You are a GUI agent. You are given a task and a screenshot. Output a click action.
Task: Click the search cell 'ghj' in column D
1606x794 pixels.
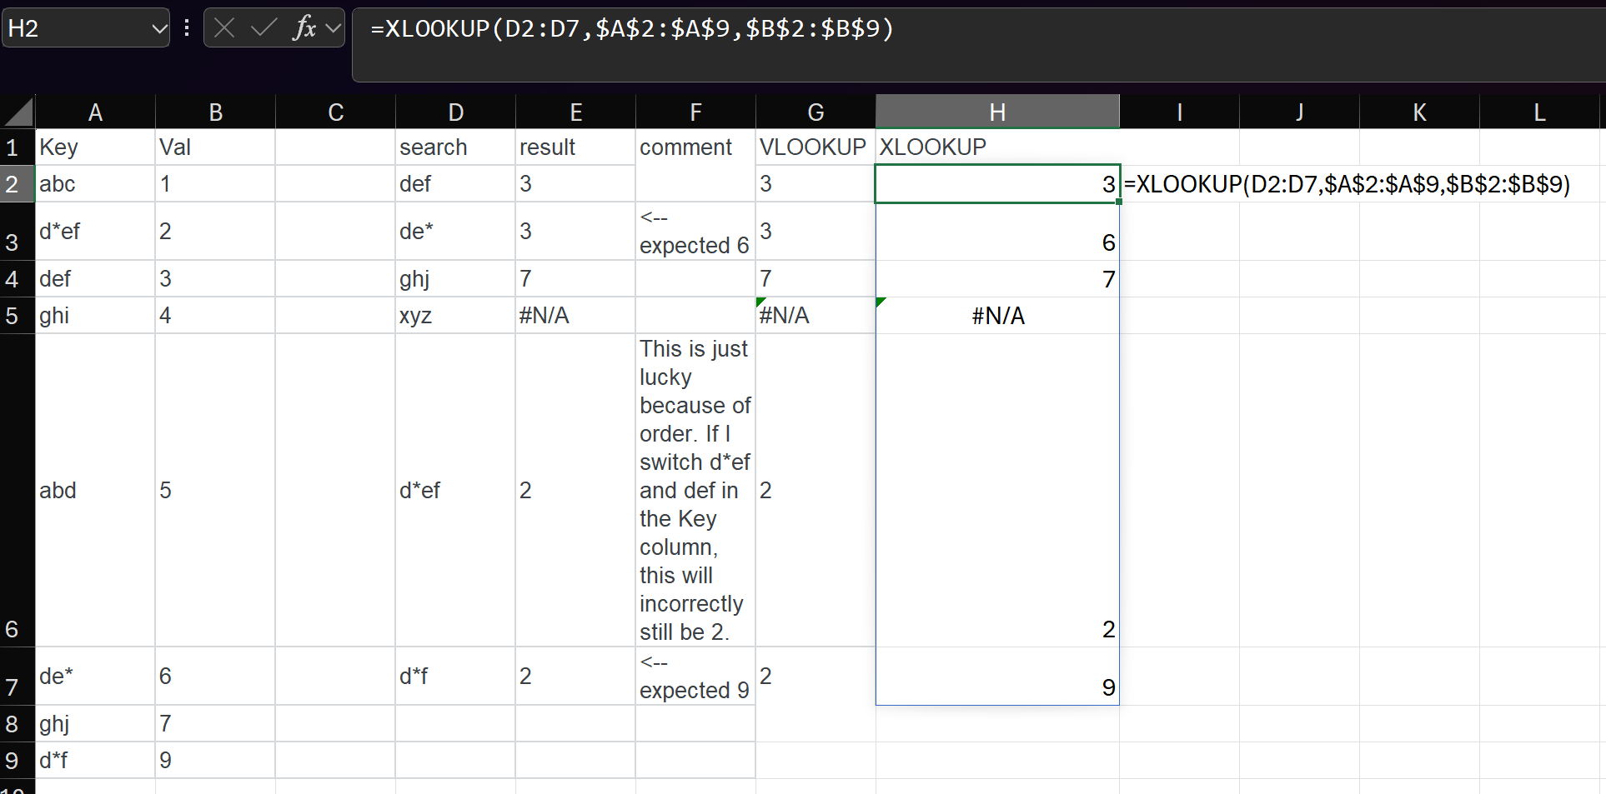(455, 279)
